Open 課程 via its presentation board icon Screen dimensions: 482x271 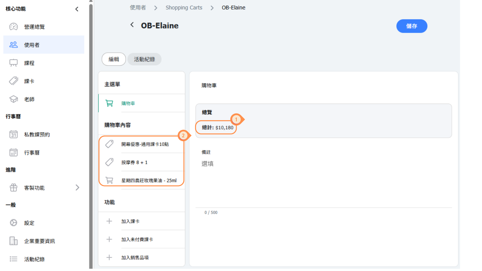click(x=14, y=63)
